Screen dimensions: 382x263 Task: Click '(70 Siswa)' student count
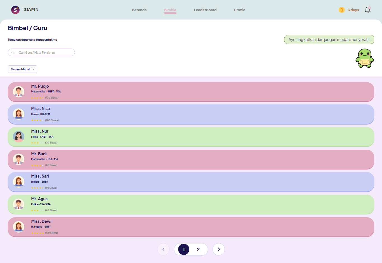point(51,143)
